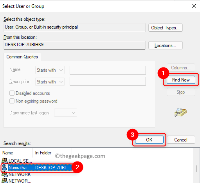
Task: Click the Namratha user account icon
Action: coord(5,167)
